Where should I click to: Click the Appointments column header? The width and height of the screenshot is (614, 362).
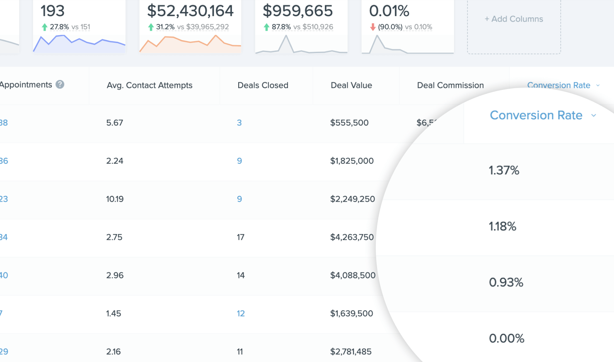(26, 85)
